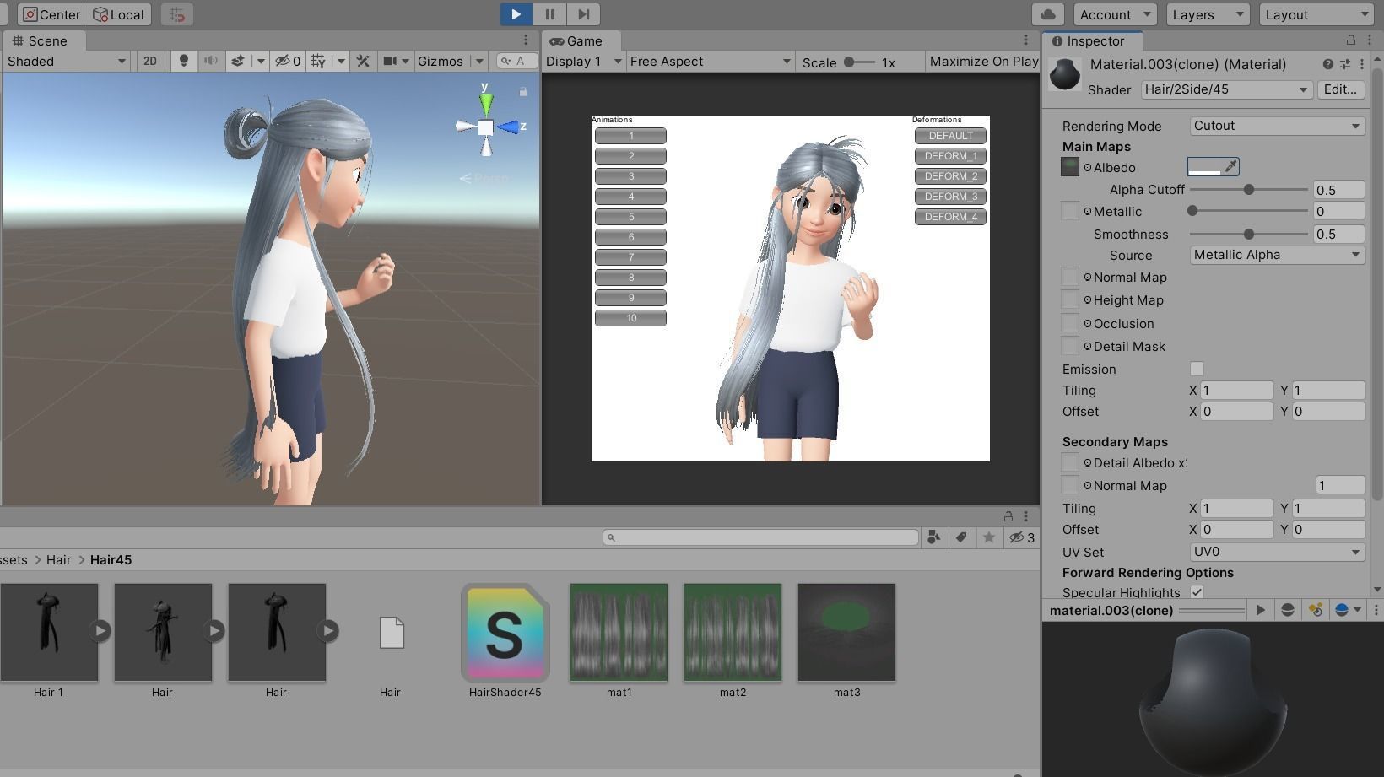Toggle scene audio icon in Scene toolbar
The height and width of the screenshot is (777, 1384).
(210, 61)
